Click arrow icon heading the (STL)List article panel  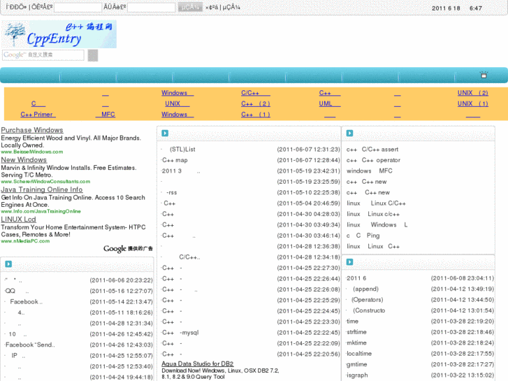click(x=165, y=134)
